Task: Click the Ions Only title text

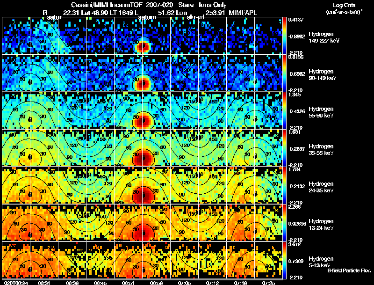Action: click(213, 5)
